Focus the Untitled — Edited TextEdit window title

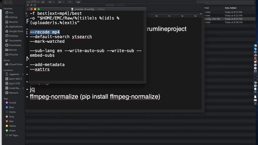point(115,5)
